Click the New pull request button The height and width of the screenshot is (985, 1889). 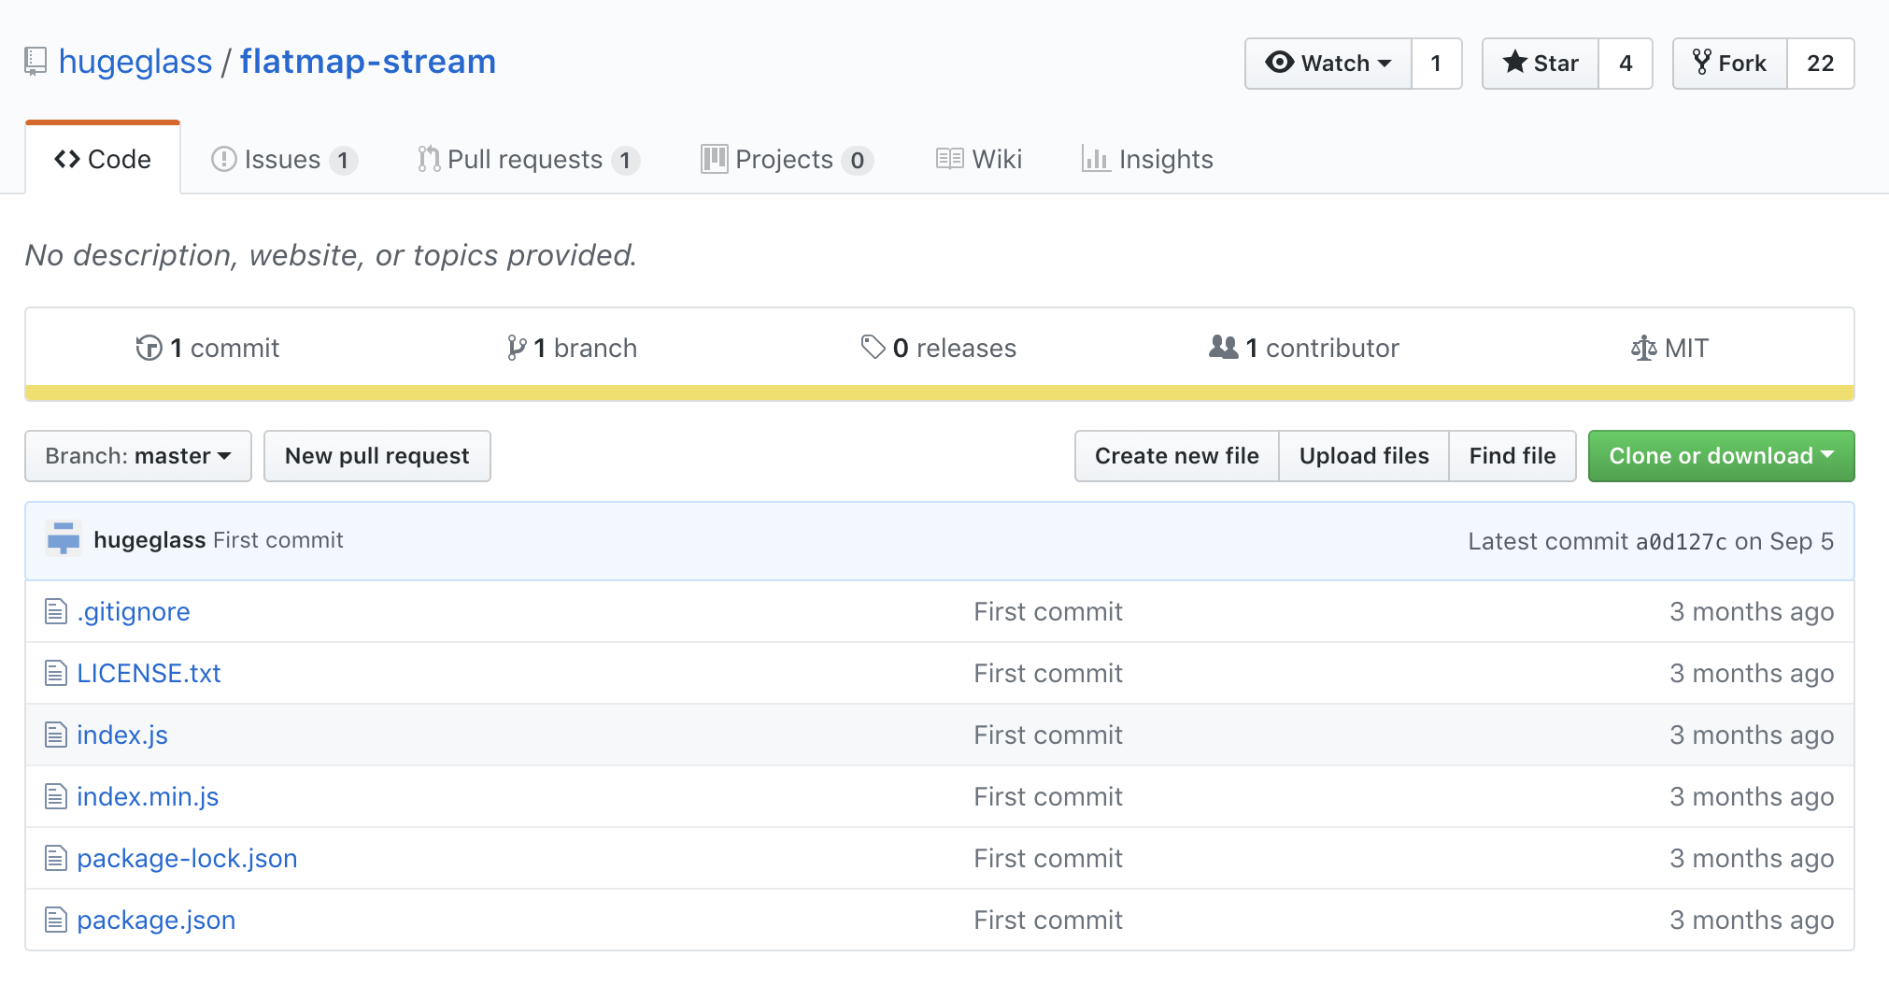[x=376, y=455]
